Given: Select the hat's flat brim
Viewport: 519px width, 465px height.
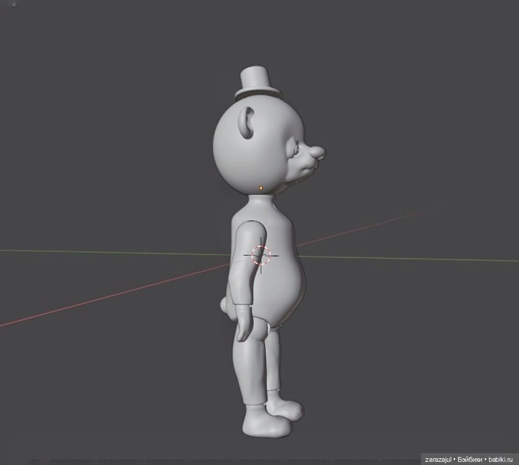Looking at the screenshot, I should point(258,94).
